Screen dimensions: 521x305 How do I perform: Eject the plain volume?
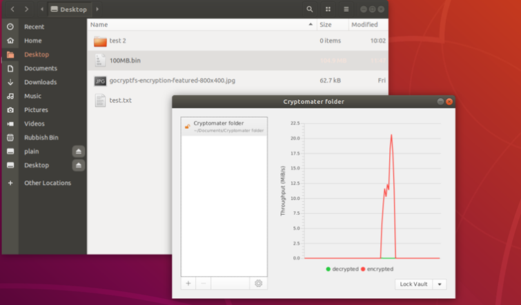79,151
